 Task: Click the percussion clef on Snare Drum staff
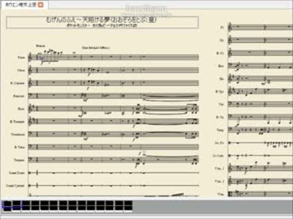(x=30, y=173)
